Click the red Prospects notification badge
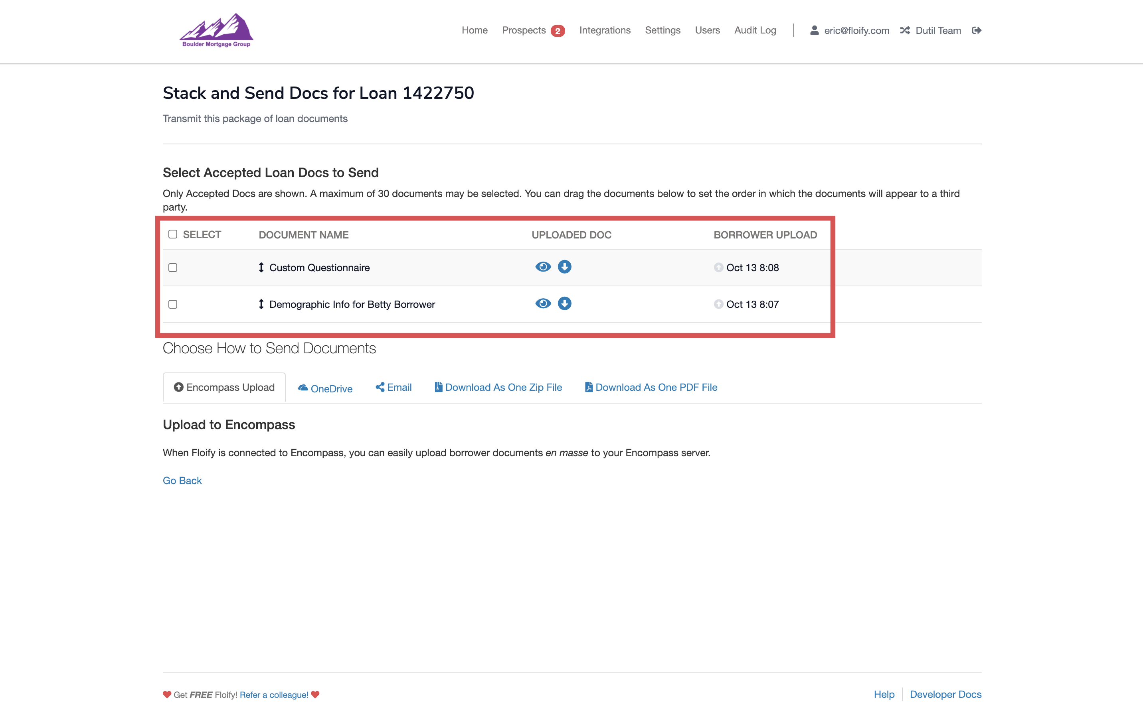Screen dimensions: 1143x713 pyautogui.click(x=558, y=31)
